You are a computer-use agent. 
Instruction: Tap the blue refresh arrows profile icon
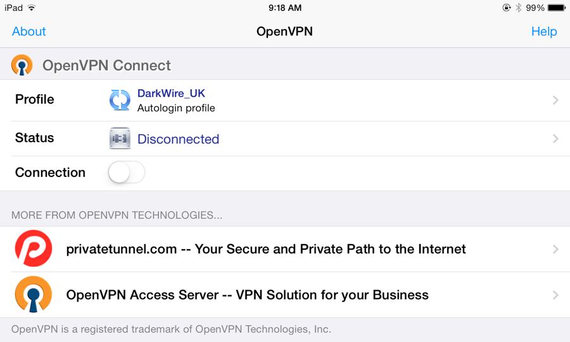(120, 100)
